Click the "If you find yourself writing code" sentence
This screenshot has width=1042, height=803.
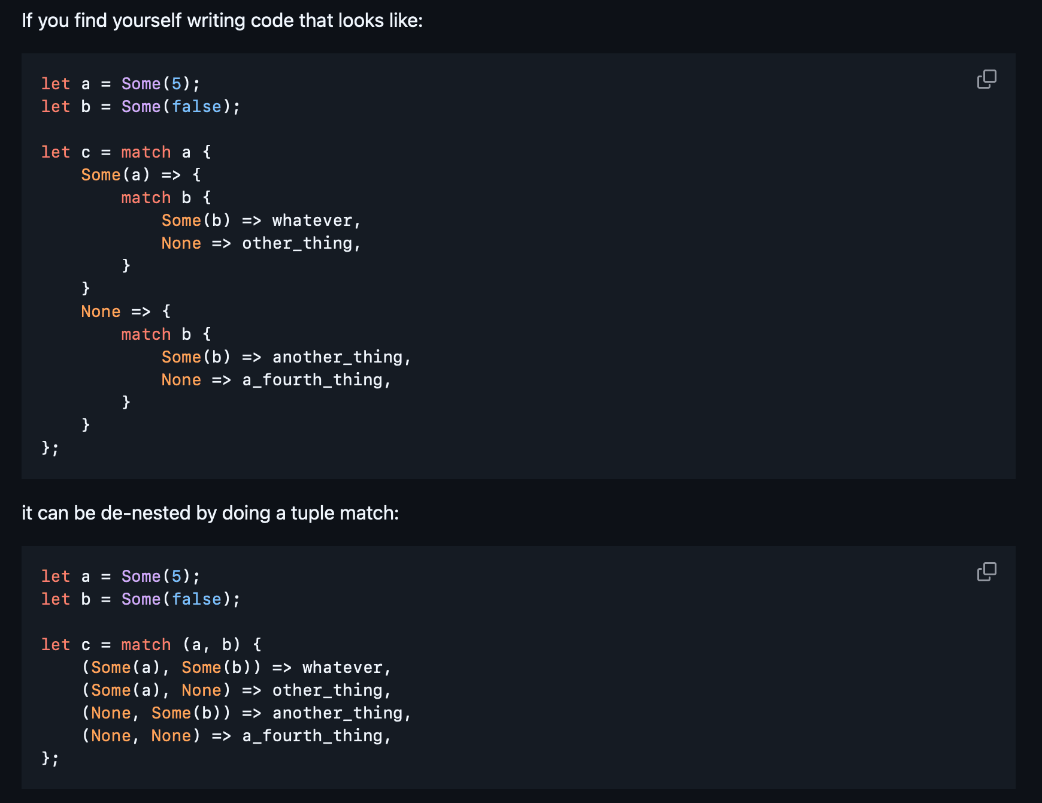[x=222, y=20]
